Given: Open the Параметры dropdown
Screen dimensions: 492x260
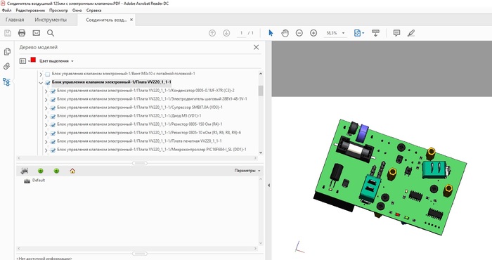Looking at the screenshot, I should [247, 171].
